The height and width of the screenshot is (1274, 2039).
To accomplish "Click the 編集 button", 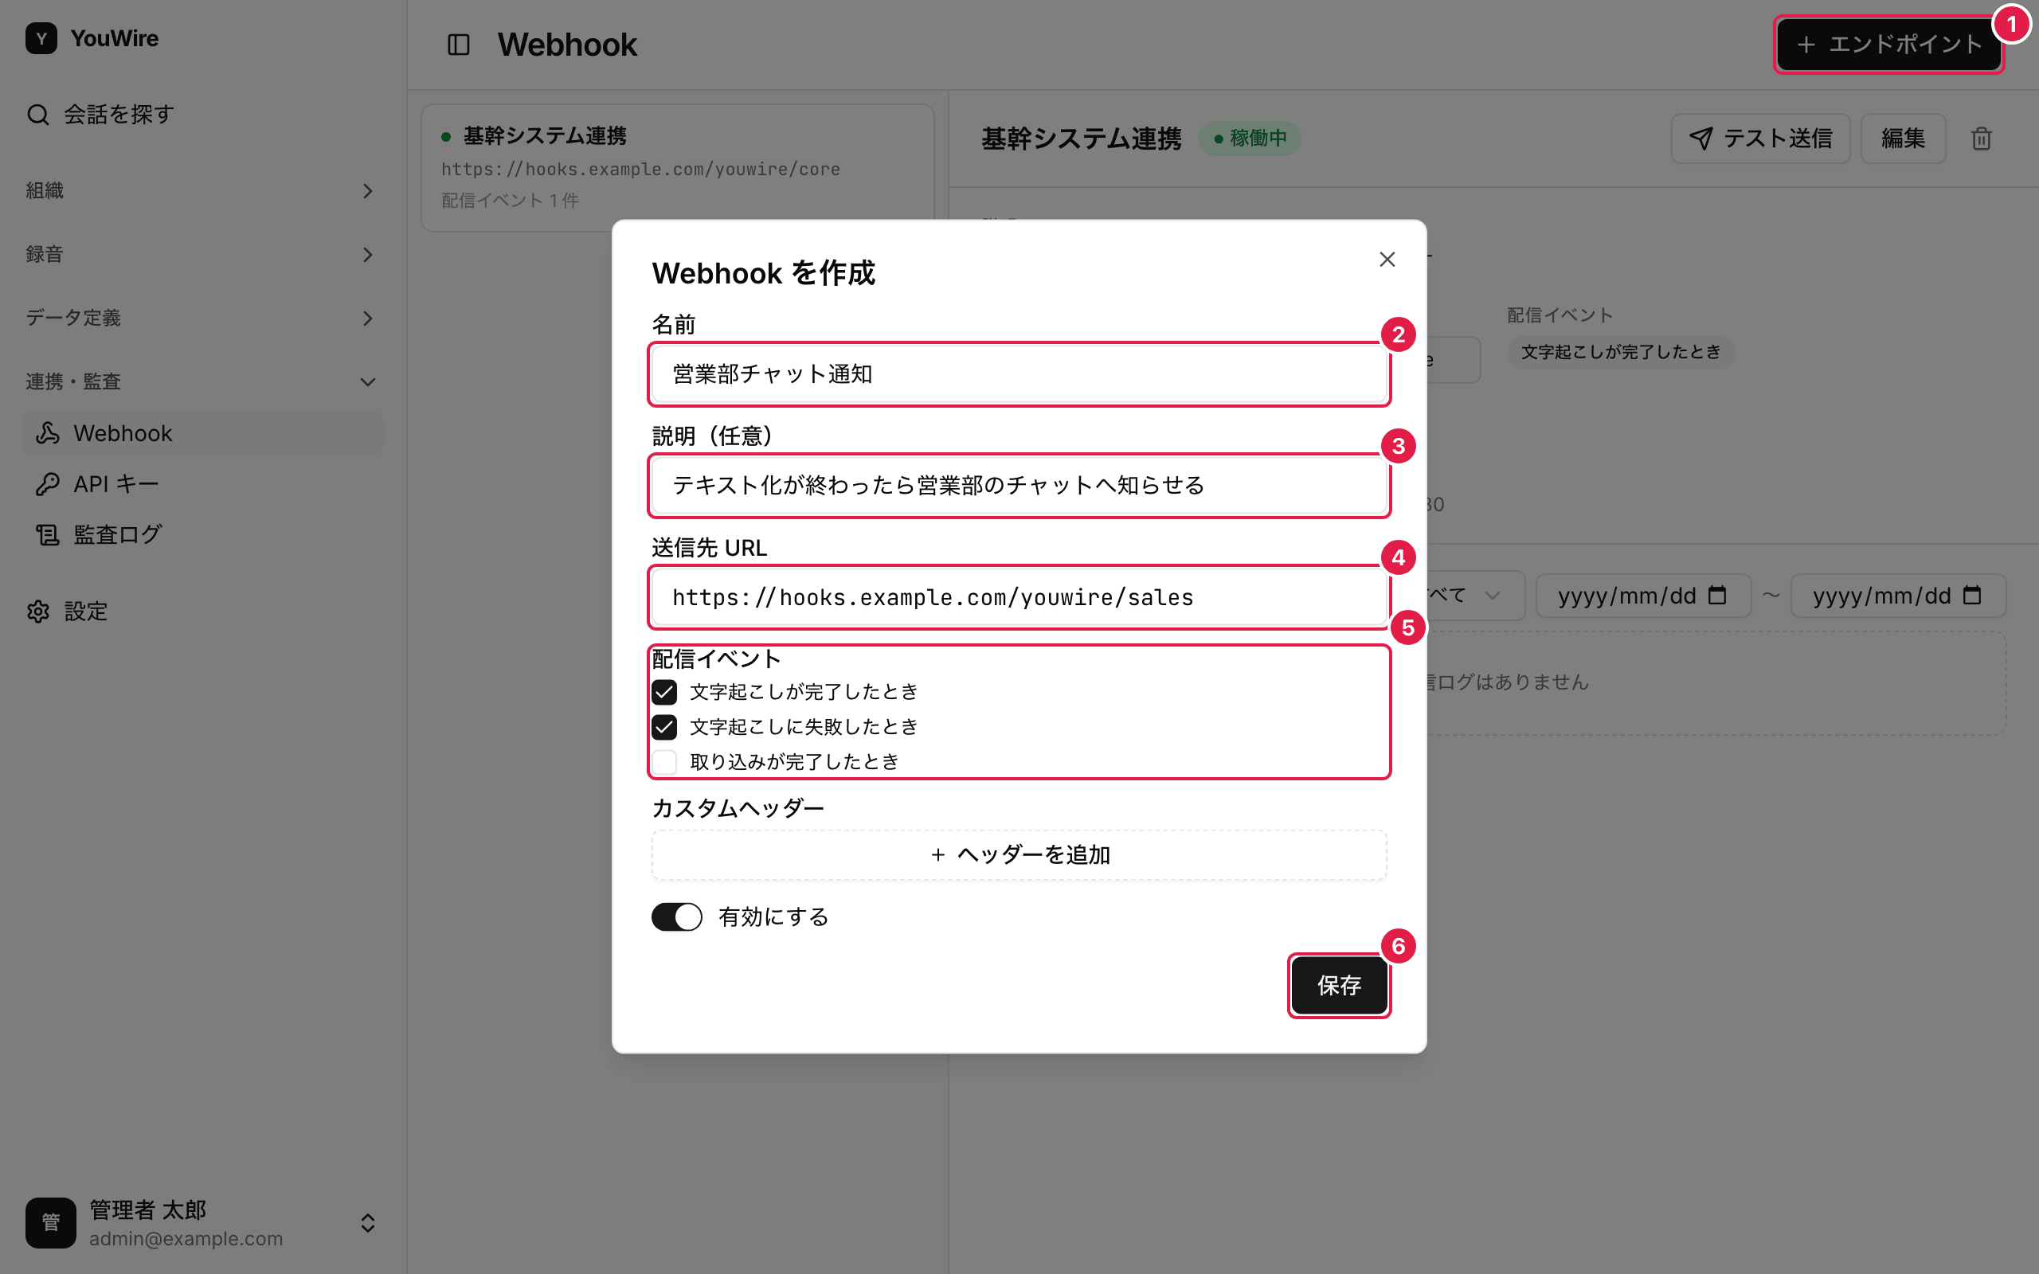I will click(1903, 139).
